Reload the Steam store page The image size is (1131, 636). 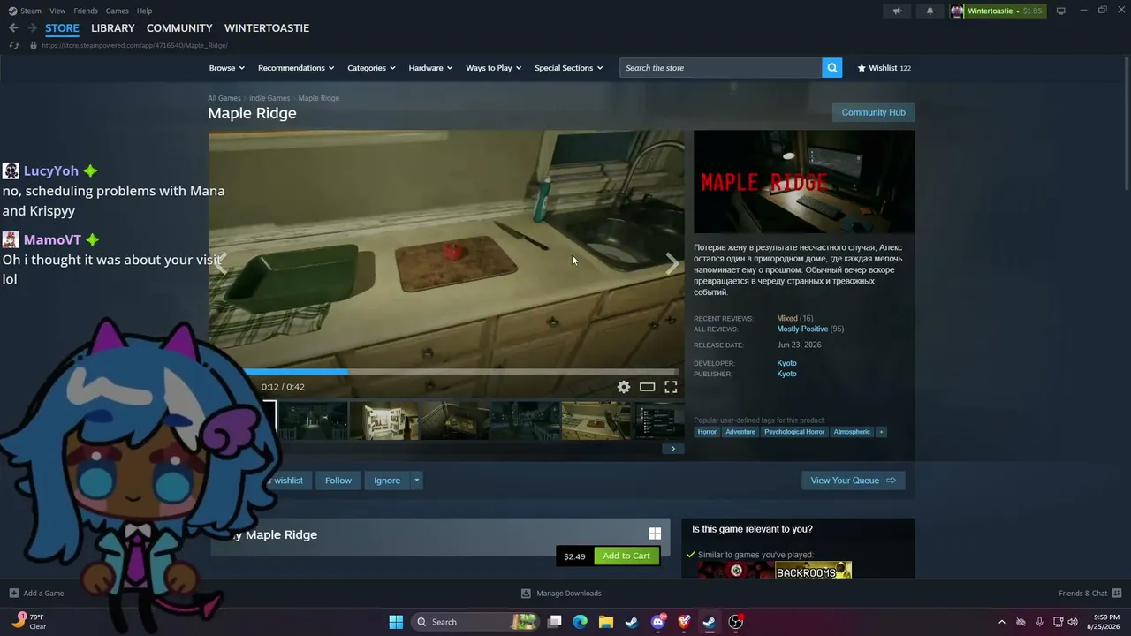(13, 45)
